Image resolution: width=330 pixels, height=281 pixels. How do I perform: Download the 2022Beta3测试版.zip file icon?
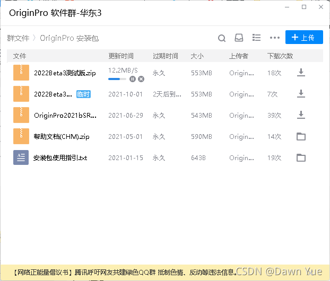[301, 73]
